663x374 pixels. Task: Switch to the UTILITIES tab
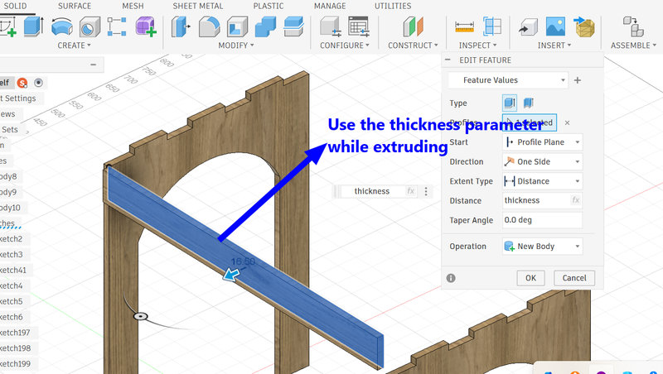[x=393, y=6]
